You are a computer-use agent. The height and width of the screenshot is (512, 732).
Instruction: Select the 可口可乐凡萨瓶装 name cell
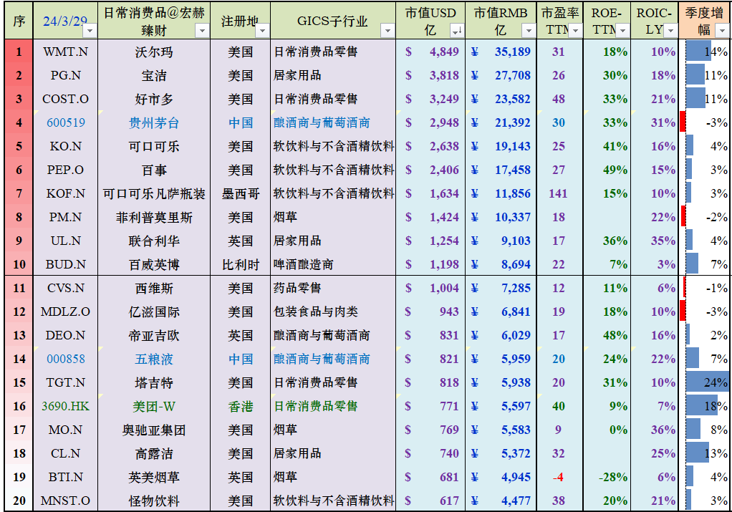click(154, 193)
